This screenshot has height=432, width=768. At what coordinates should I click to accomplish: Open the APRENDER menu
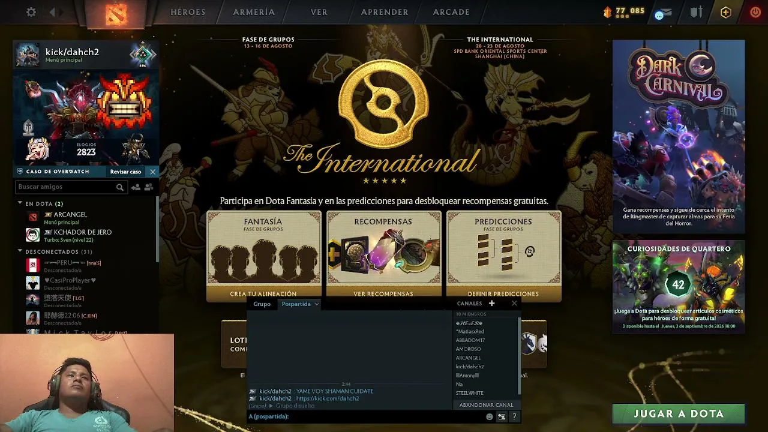[385, 12]
